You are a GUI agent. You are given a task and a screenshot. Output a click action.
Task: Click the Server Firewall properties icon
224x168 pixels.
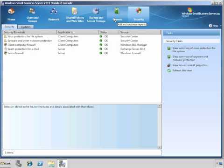(169, 65)
